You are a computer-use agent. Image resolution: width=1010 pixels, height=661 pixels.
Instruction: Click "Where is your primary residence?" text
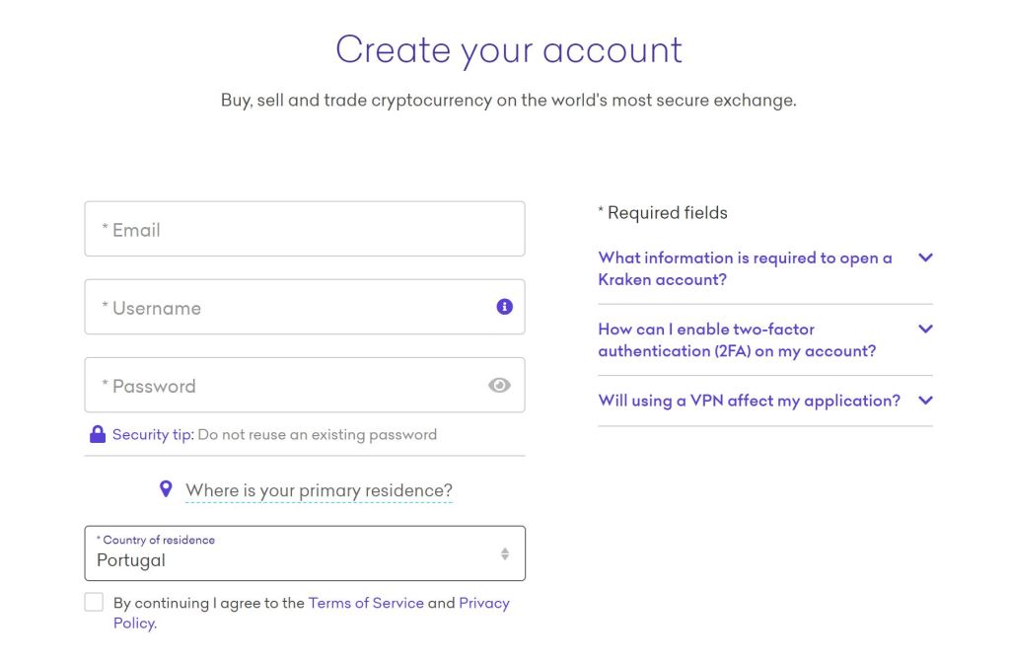click(x=319, y=490)
